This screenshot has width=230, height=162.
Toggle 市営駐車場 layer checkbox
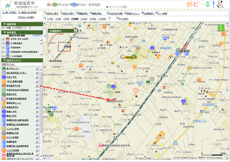click(3, 48)
